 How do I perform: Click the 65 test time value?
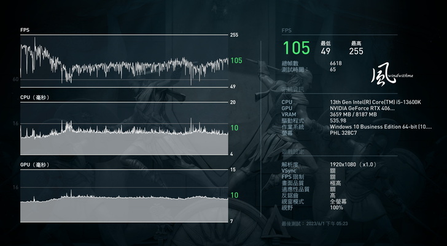pyautogui.click(x=333, y=69)
